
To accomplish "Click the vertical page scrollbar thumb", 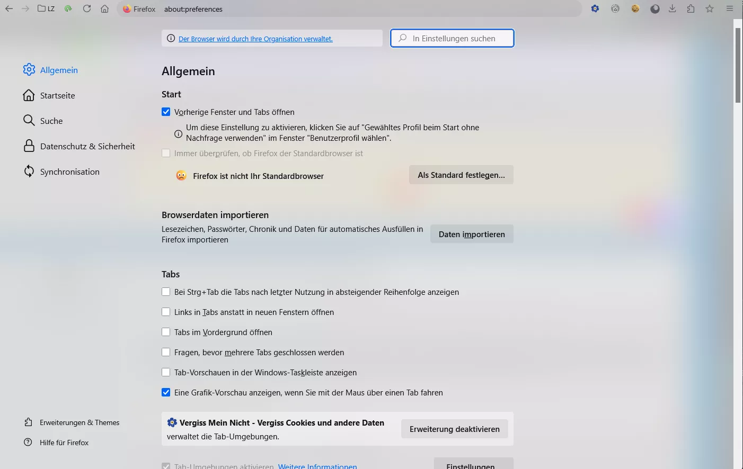I will coord(738,65).
